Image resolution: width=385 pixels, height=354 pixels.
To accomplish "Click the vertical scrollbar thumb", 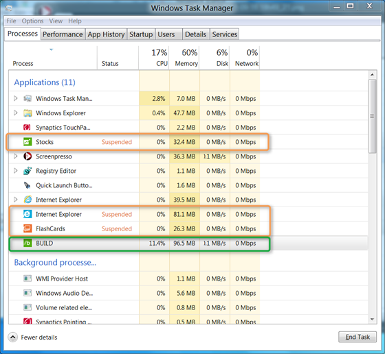I will pyautogui.click(x=372, y=116).
